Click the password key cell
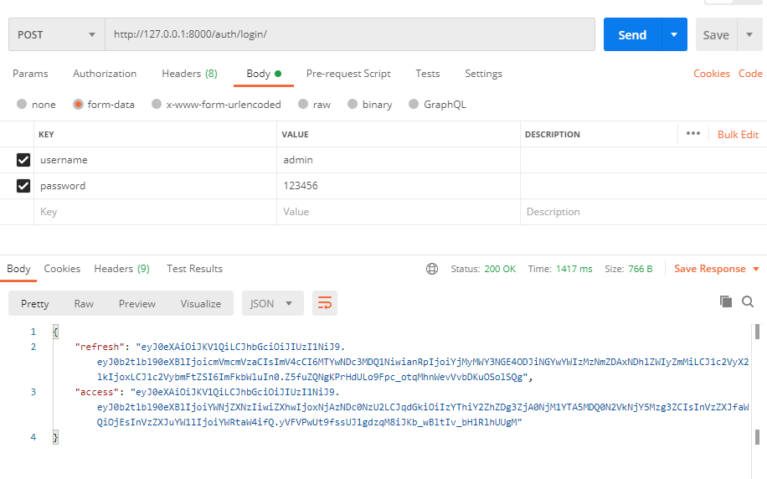 [155, 186]
